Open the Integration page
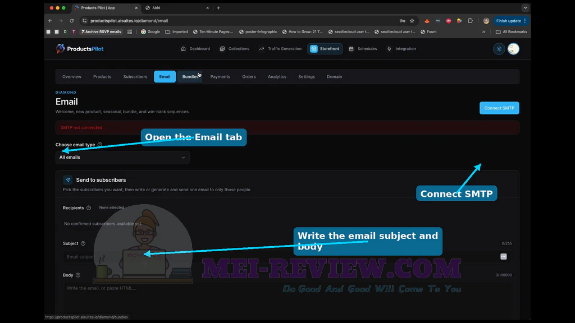This screenshot has width=575, height=323. [401, 49]
